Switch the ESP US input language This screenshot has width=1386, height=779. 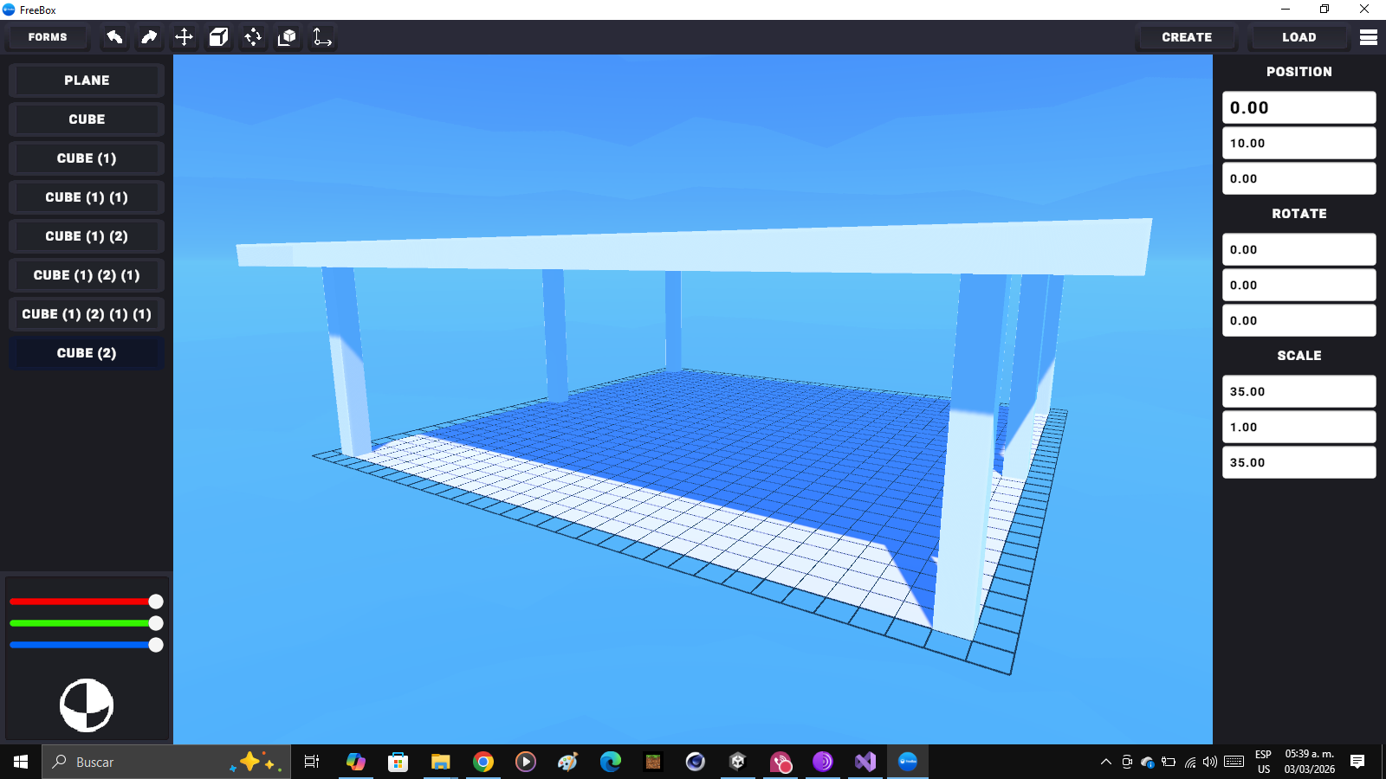1264,762
